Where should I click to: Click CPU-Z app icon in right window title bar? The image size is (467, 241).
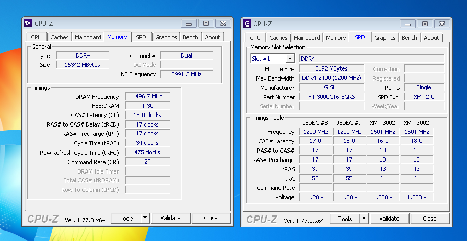[247, 24]
